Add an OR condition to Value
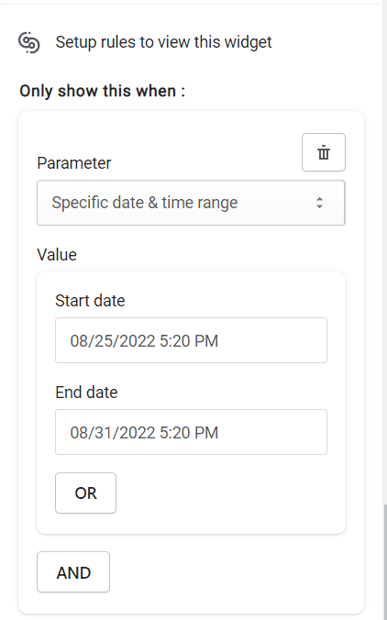This screenshot has height=620, width=387. coord(86,493)
